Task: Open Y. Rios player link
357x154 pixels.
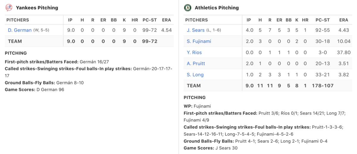Action: coord(194,52)
